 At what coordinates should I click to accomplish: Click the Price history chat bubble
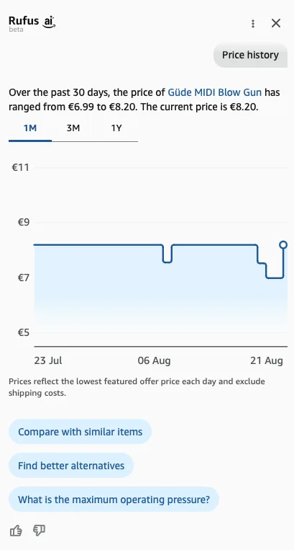250,55
